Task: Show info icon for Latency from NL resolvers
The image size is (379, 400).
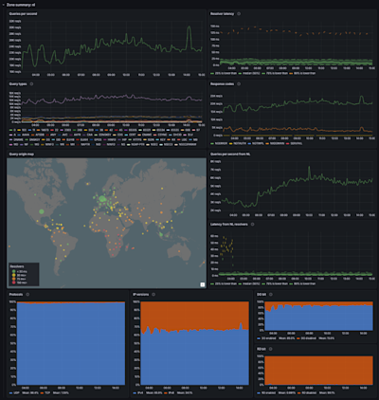Action: (252, 224)
